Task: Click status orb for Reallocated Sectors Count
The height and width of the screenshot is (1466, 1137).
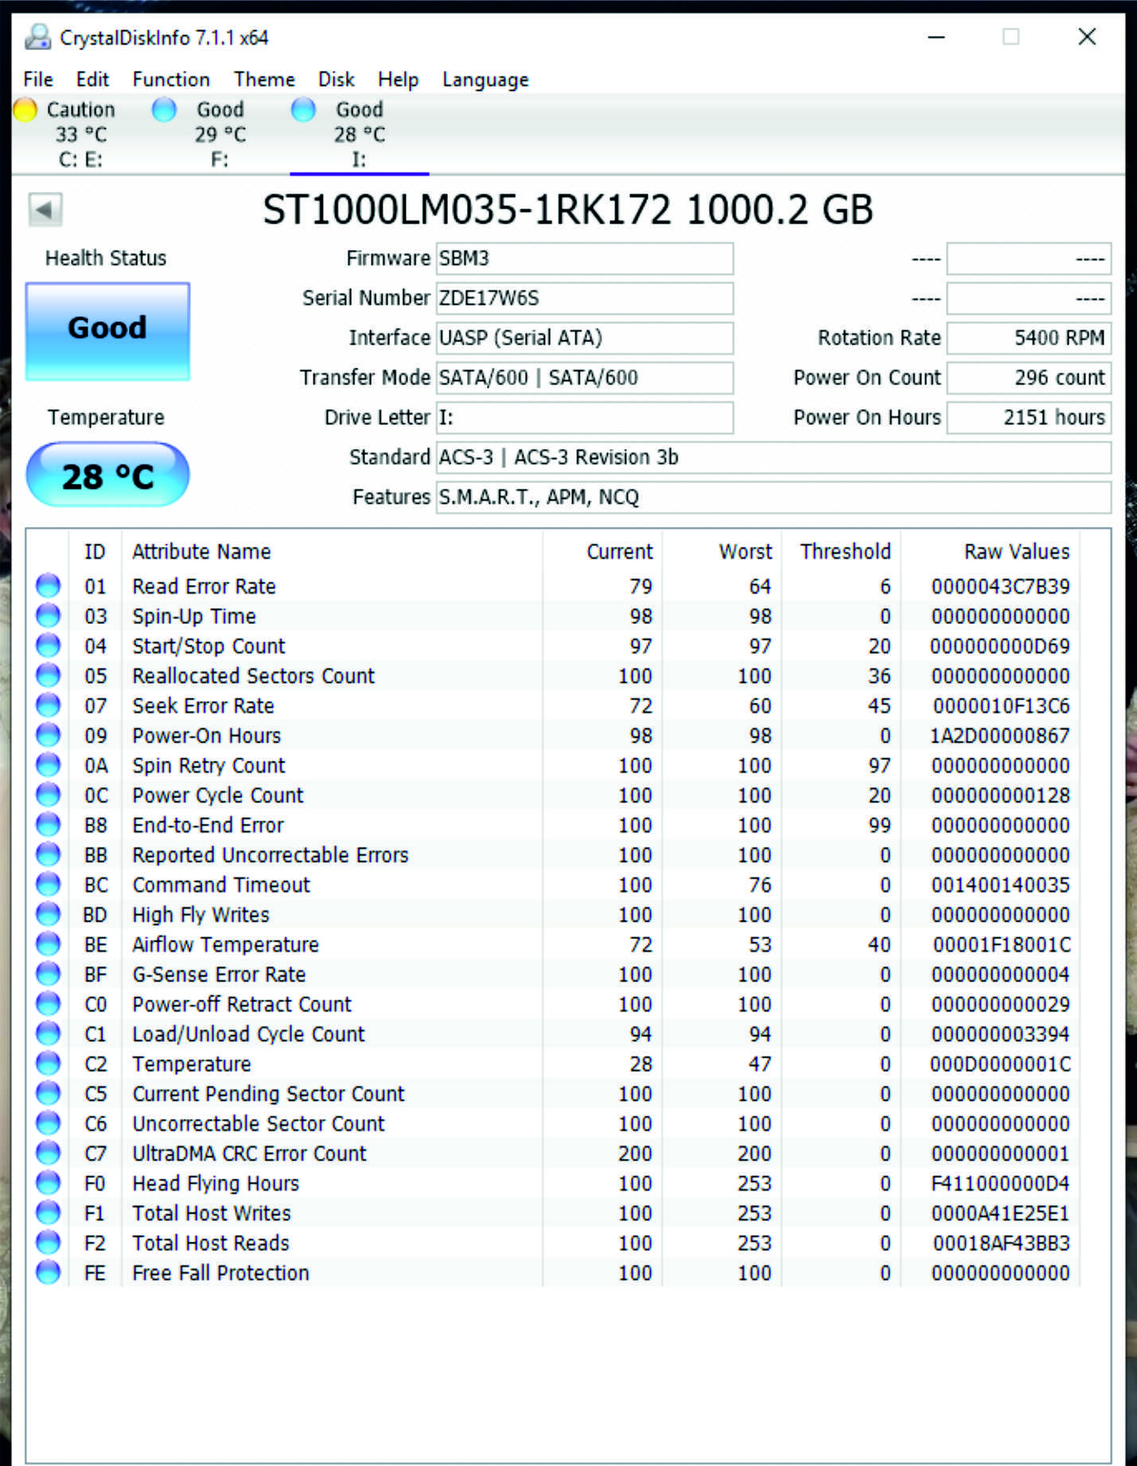Action: pyautogui.click(x=49, y=675)
